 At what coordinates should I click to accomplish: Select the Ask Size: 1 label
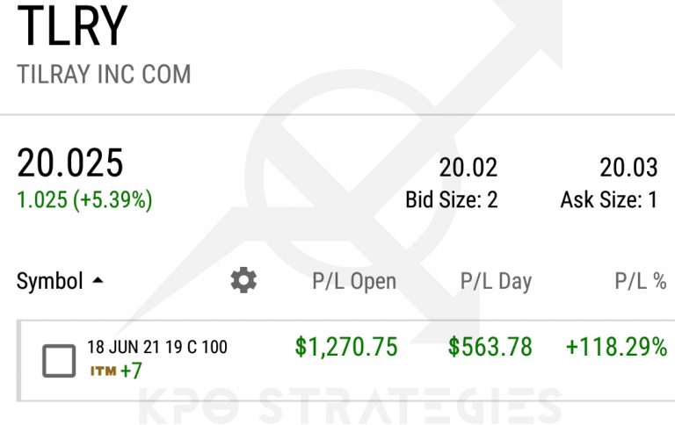coord(608,200)
